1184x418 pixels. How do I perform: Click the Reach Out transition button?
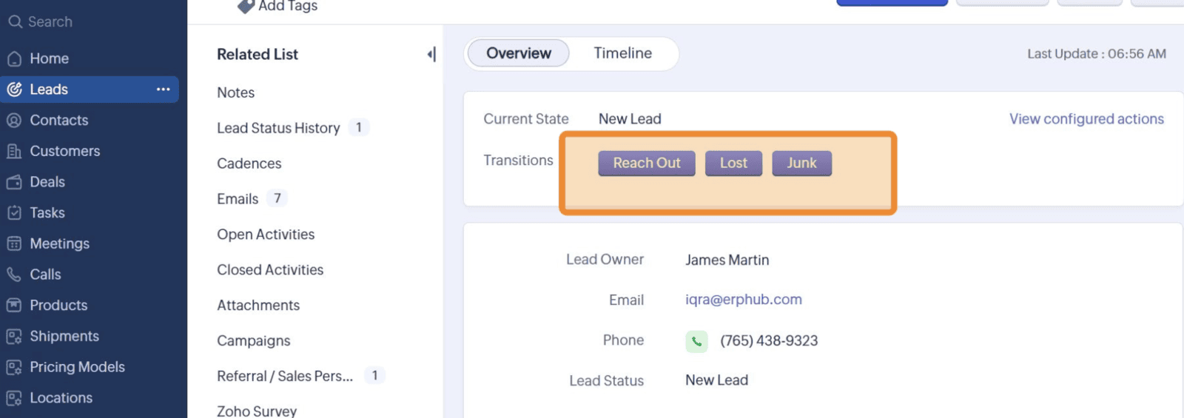647,164
